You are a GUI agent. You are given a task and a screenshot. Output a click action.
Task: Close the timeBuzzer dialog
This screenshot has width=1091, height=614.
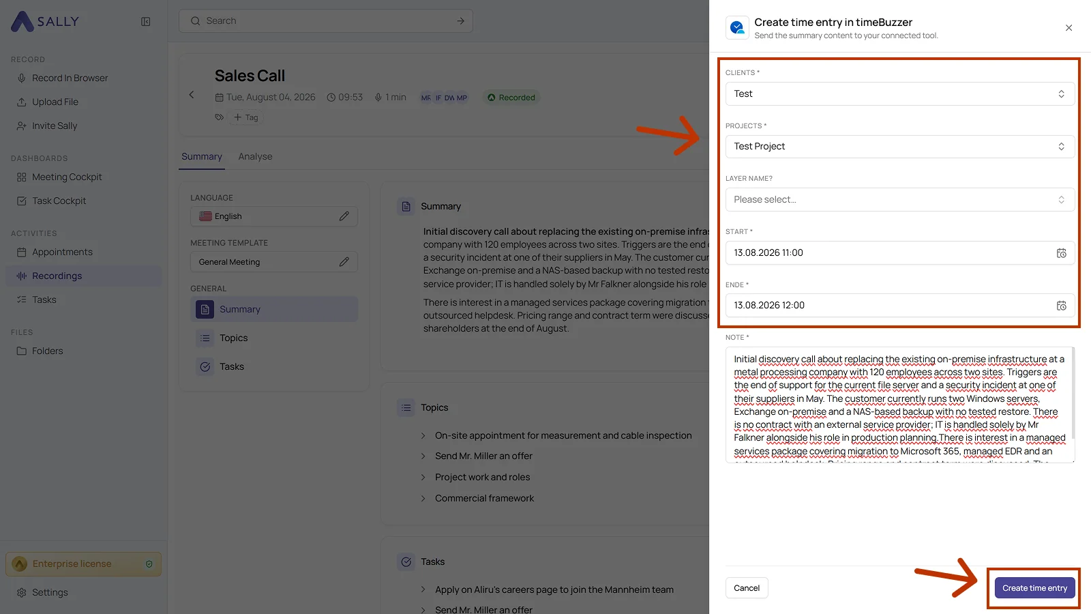click(1068, 28)
